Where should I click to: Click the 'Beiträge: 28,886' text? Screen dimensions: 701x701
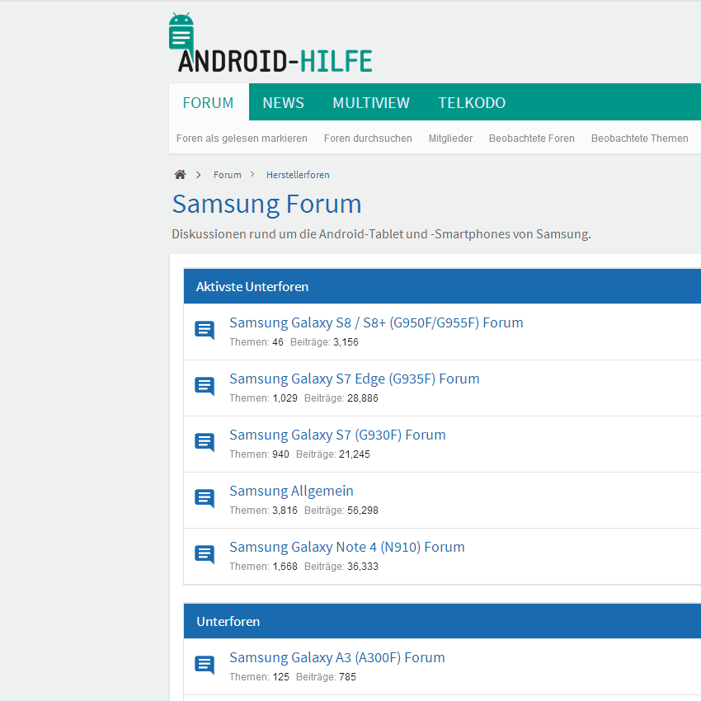[341, 398]
